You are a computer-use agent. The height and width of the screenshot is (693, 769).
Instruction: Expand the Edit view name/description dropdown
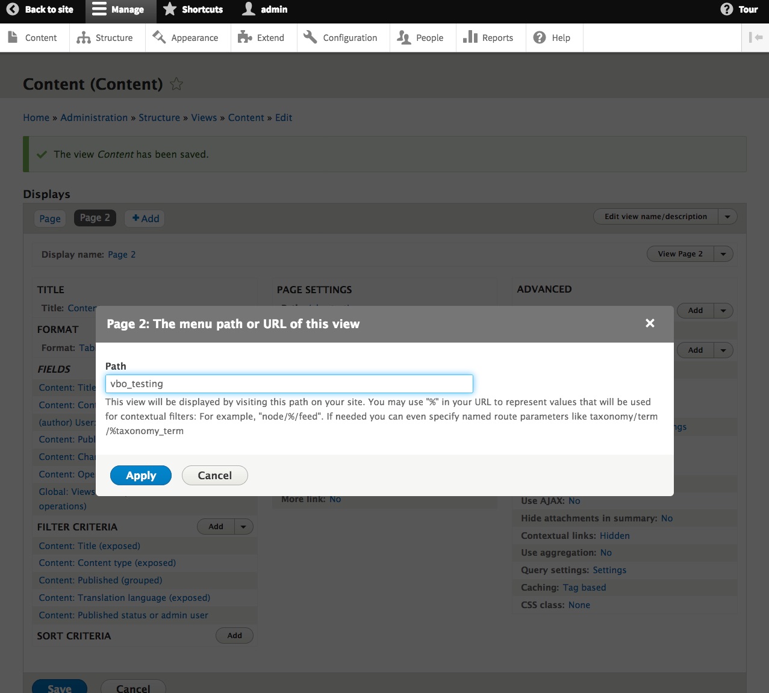[727, 217]
